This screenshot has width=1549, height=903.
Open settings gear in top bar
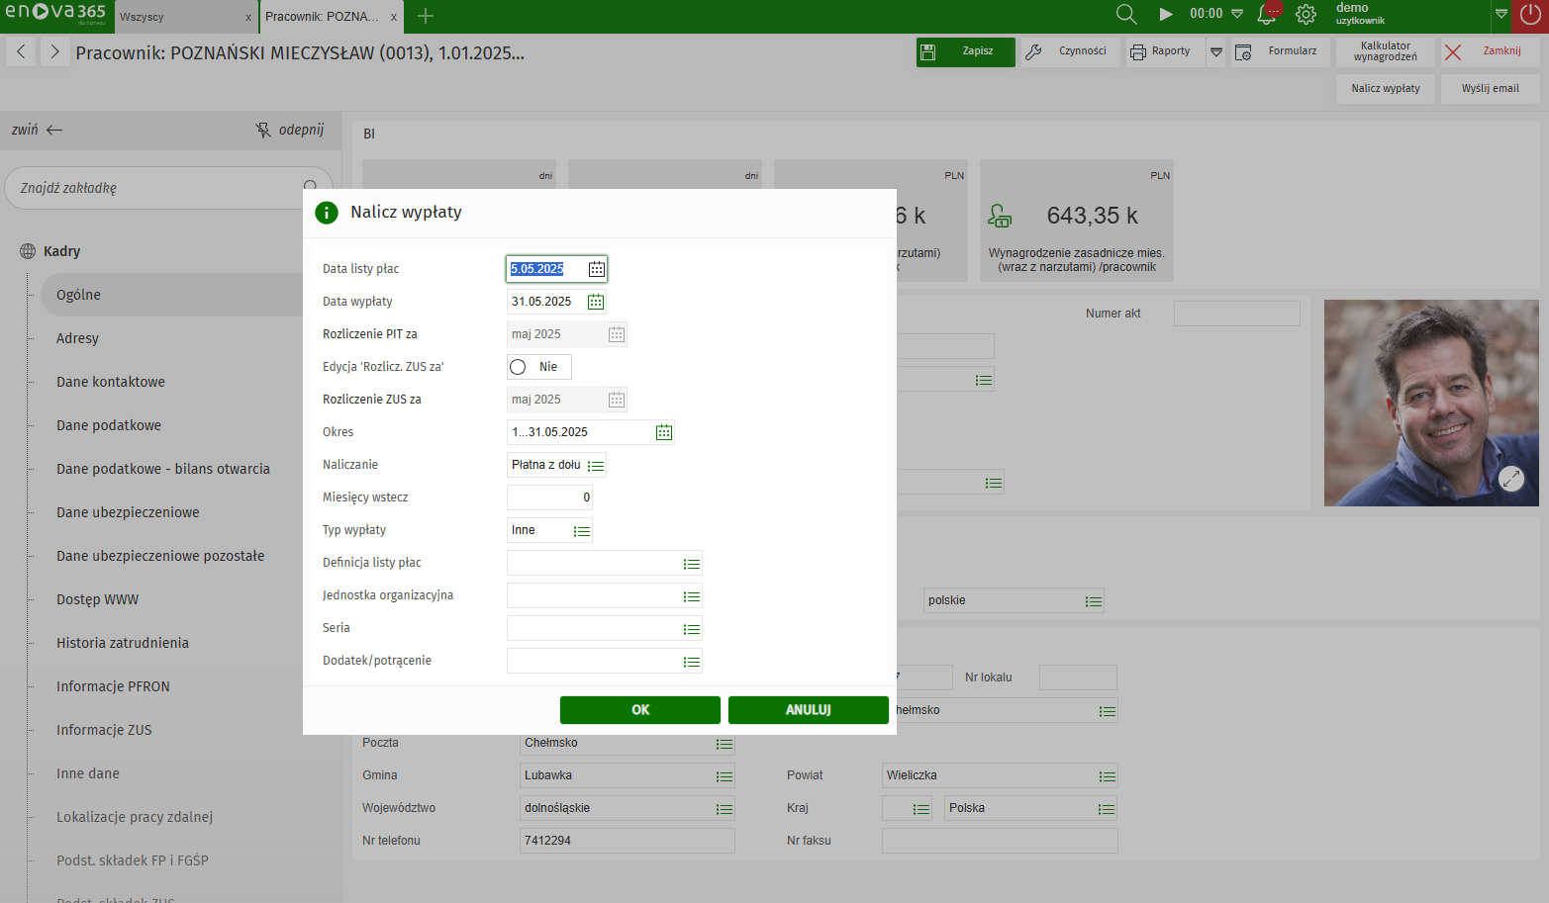tap(1306, 14)
